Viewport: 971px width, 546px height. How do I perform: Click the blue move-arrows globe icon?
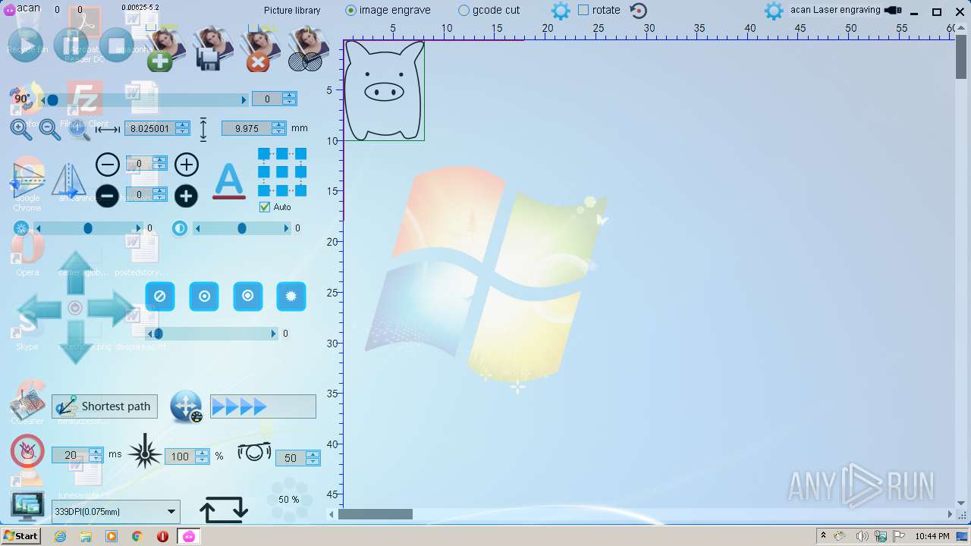point(186,407)
